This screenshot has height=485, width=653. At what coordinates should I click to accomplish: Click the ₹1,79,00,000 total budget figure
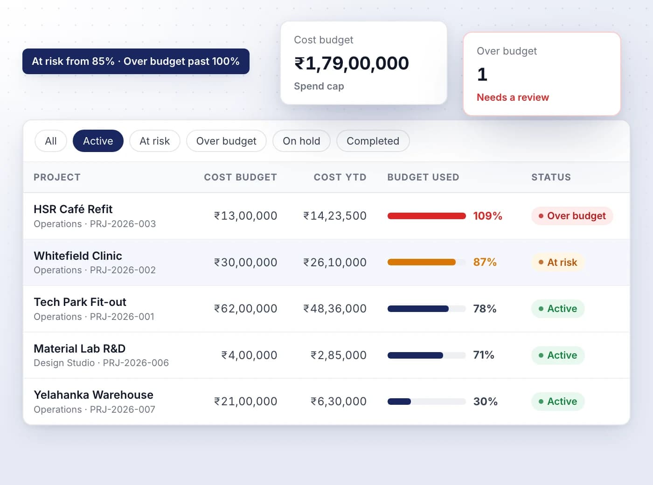click(351, 63)
